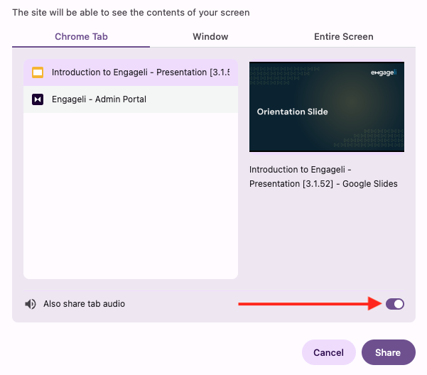
Task: Switch to the Chrome Tab tab
Action: click(81, 37)
